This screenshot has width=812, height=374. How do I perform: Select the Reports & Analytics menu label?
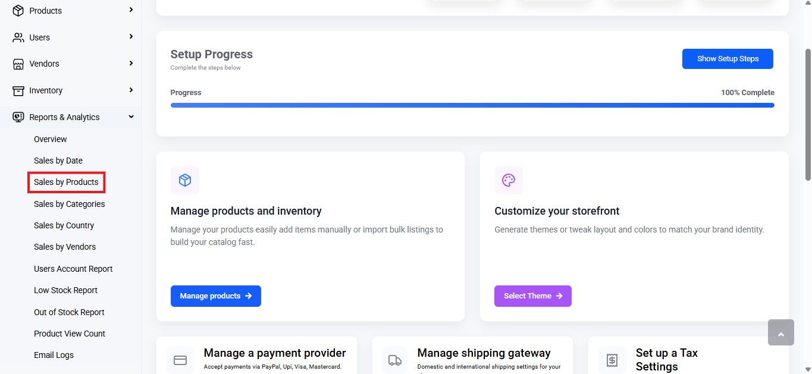click(64, 117)
